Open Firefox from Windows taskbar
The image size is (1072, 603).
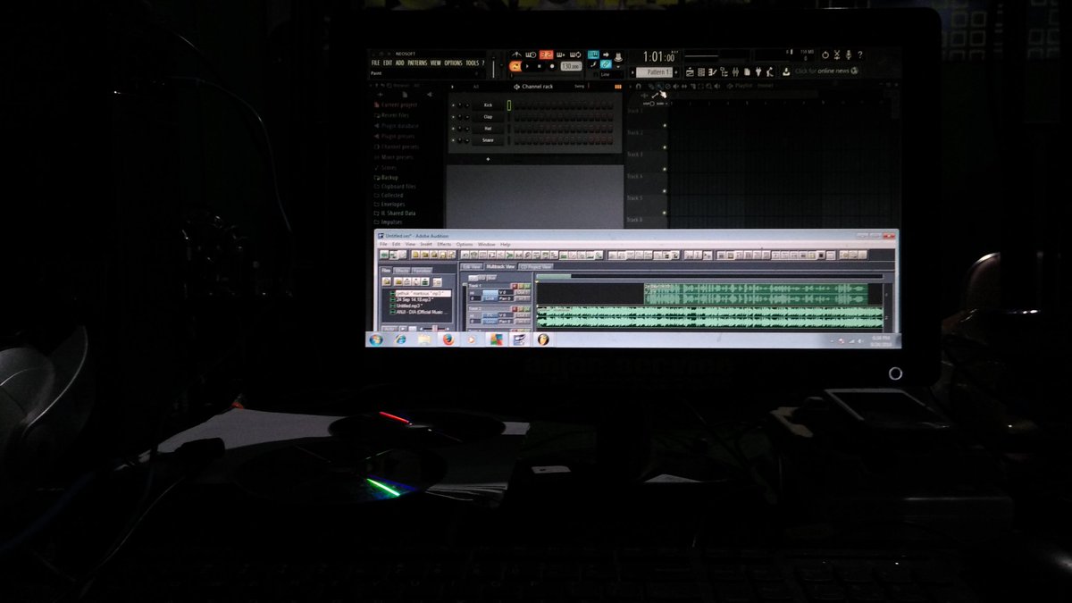(x=448, y=339)
